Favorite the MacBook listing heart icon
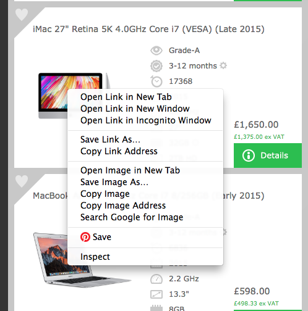Viewport: 308px width, 311px height. (22, 181)
